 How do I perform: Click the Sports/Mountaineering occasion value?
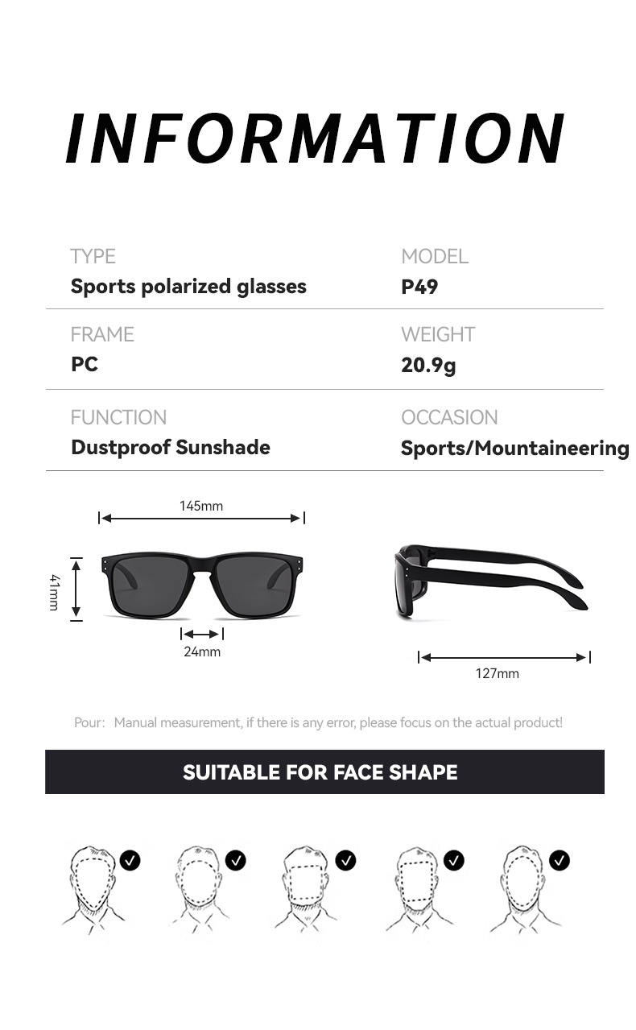[x=514, y=448]
